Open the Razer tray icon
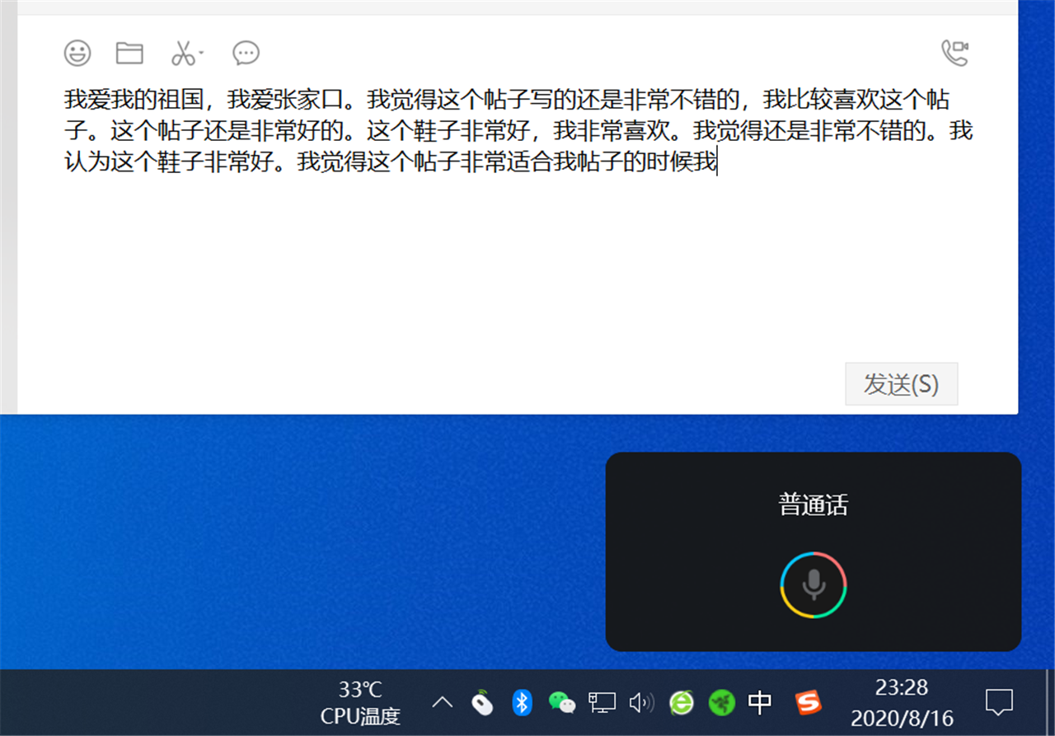 coord(721,702)
